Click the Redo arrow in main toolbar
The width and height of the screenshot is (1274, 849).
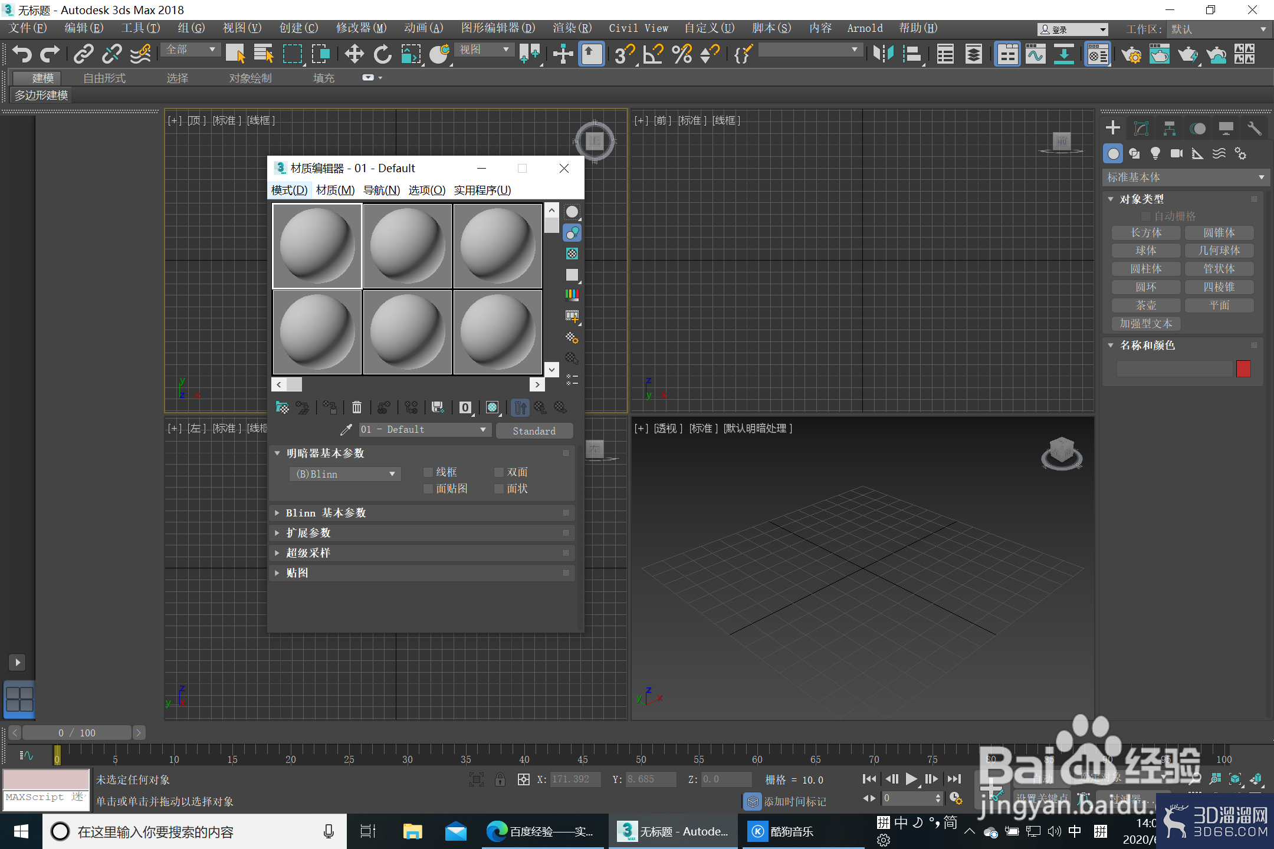coord(50,54)
